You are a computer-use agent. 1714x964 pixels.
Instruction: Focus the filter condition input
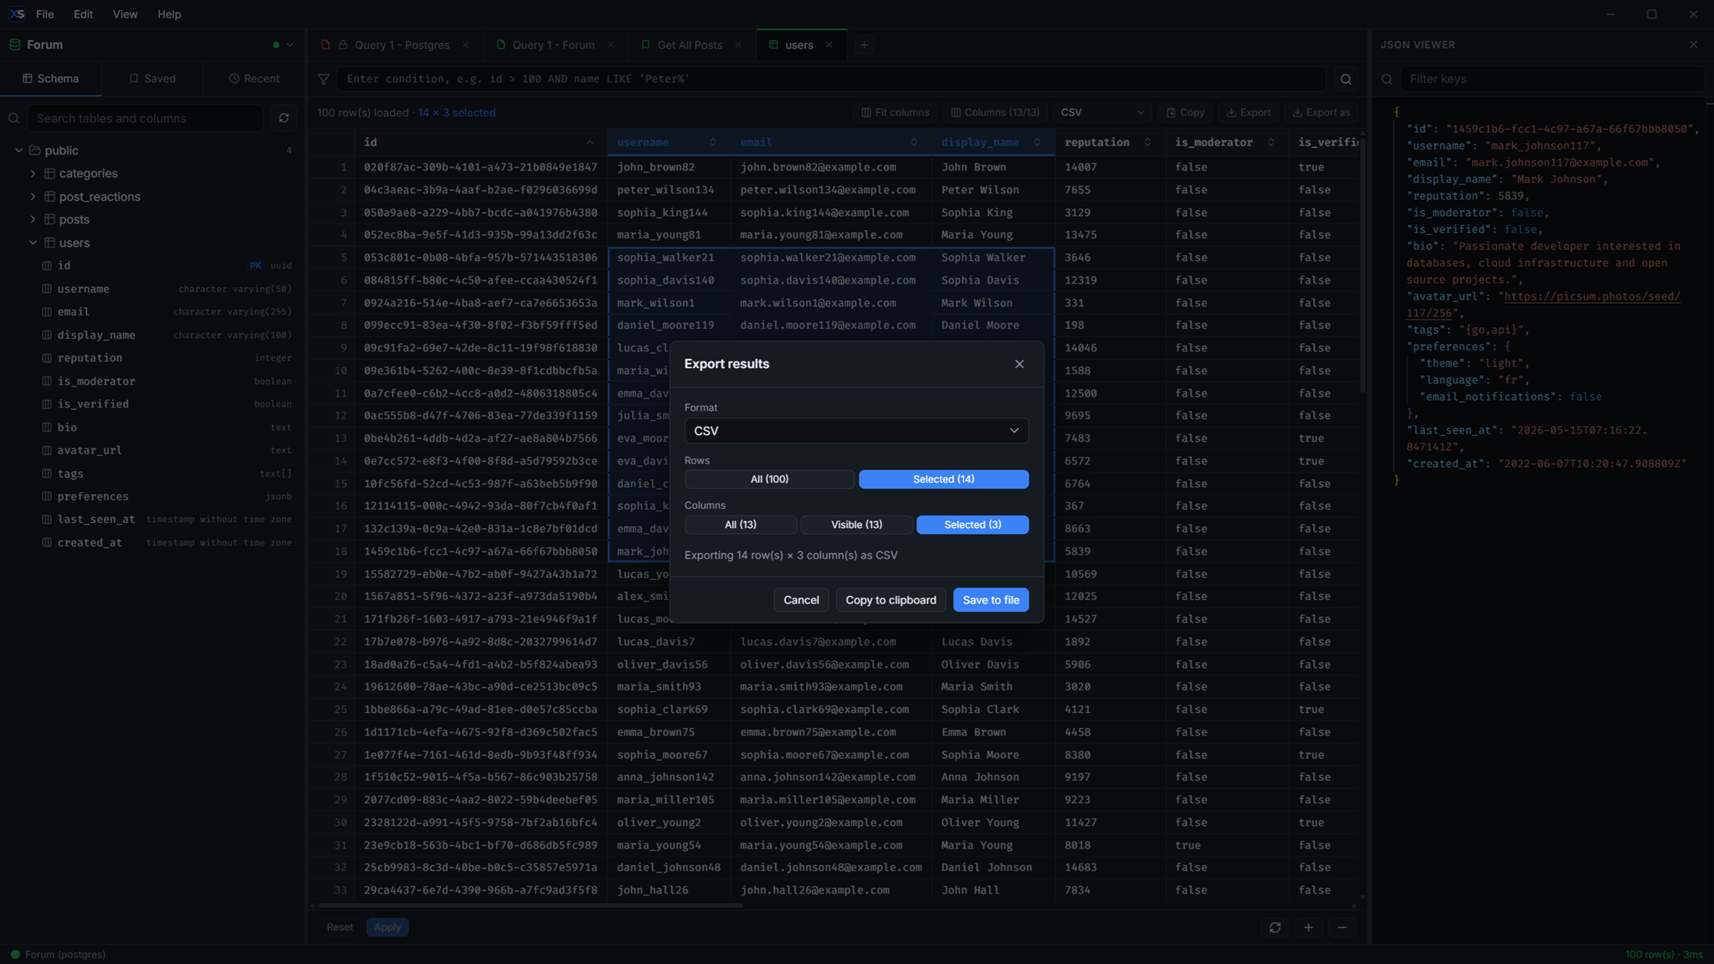[x=831, y=79]
